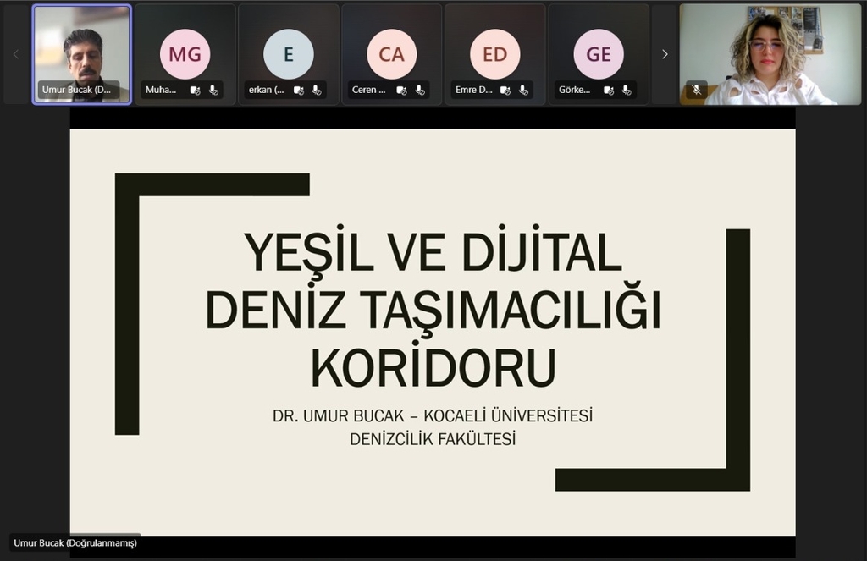Click the muted microphone icon on erkan tile

[317, 90]
